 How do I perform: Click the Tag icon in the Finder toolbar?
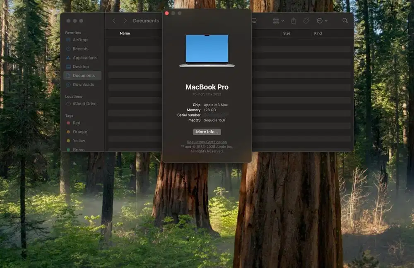(306, 20)
